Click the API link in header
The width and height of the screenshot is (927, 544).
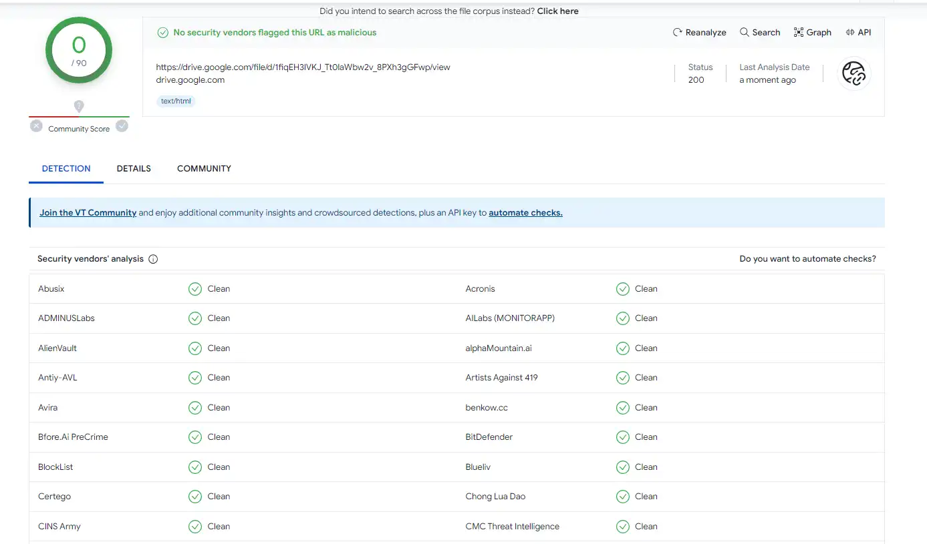[859, 32]
